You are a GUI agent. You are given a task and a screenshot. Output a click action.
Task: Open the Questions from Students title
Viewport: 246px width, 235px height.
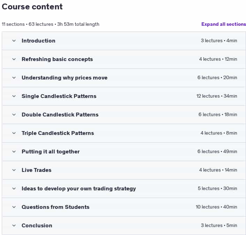click(x=55, y=207)
